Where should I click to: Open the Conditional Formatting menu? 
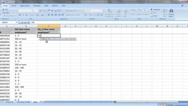(109, 13)
